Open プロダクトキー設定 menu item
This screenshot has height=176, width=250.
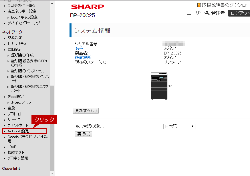point(22,6)
